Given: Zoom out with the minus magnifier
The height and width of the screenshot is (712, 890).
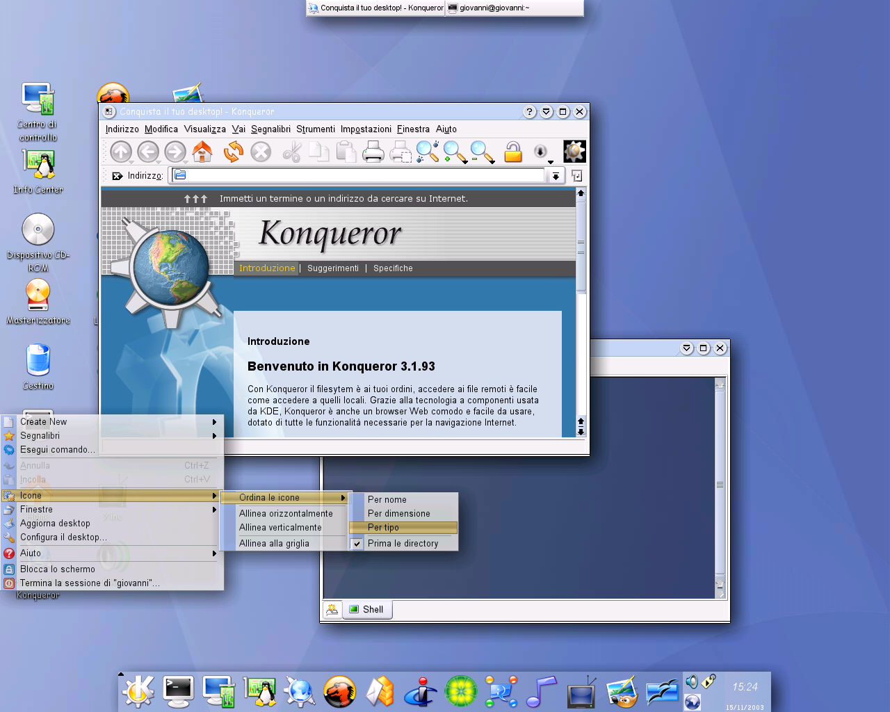Looking at the screenshot, I should 482,152.
